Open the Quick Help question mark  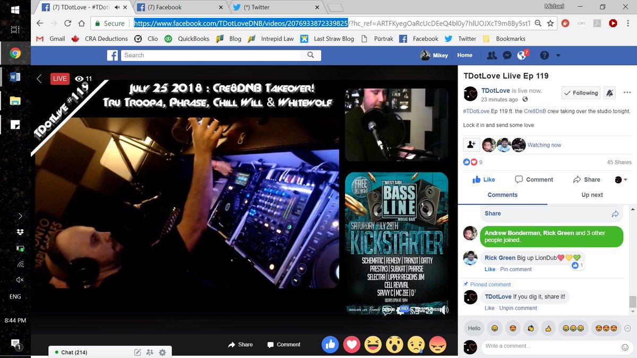coord(544,55)
